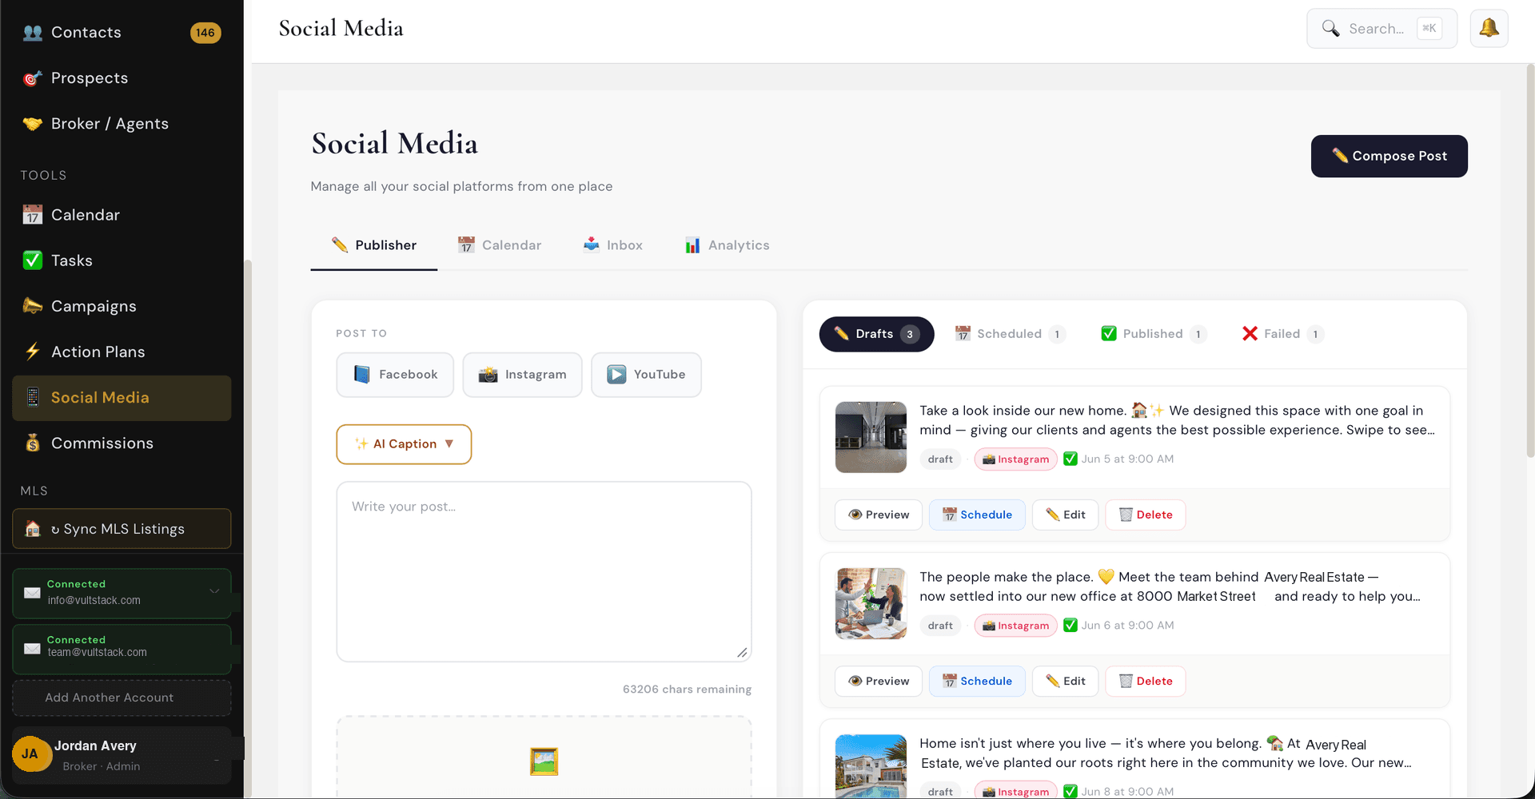
Task: Switch to the Inbox tab
Action: (x=613, y=245)
